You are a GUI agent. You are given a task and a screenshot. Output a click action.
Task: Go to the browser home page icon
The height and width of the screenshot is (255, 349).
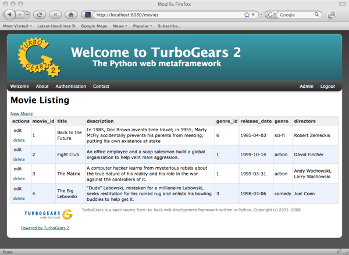(x=71, y=15)
